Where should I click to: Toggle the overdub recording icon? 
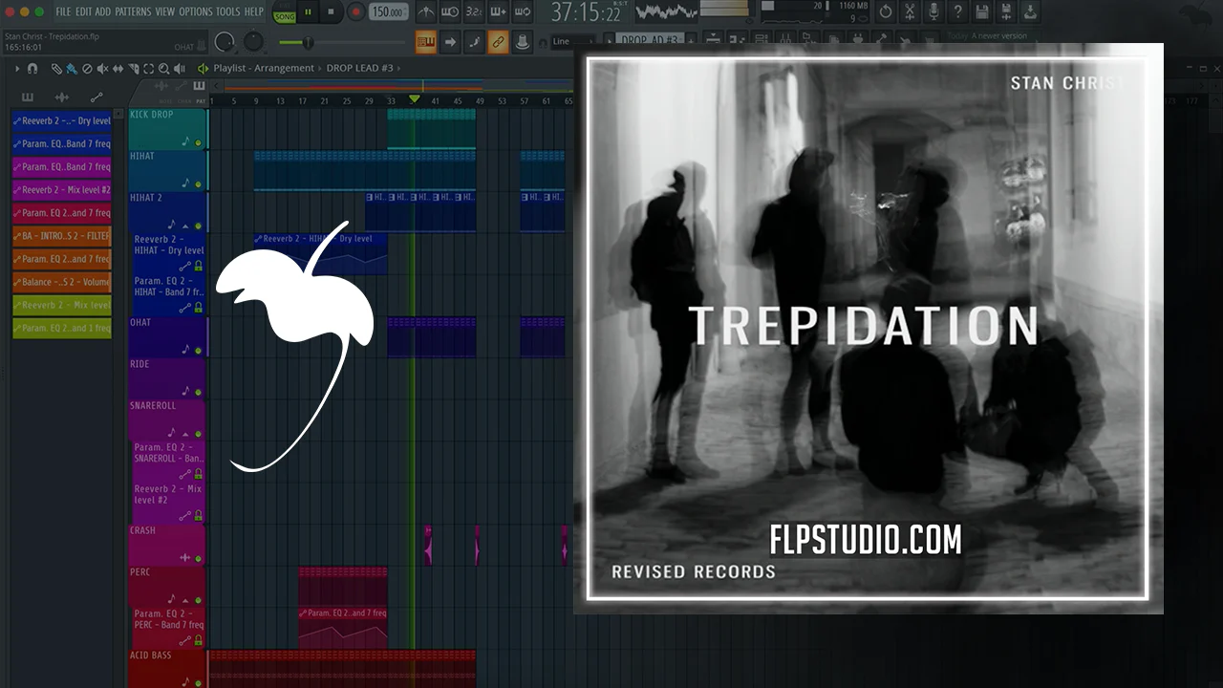[498, 11]
